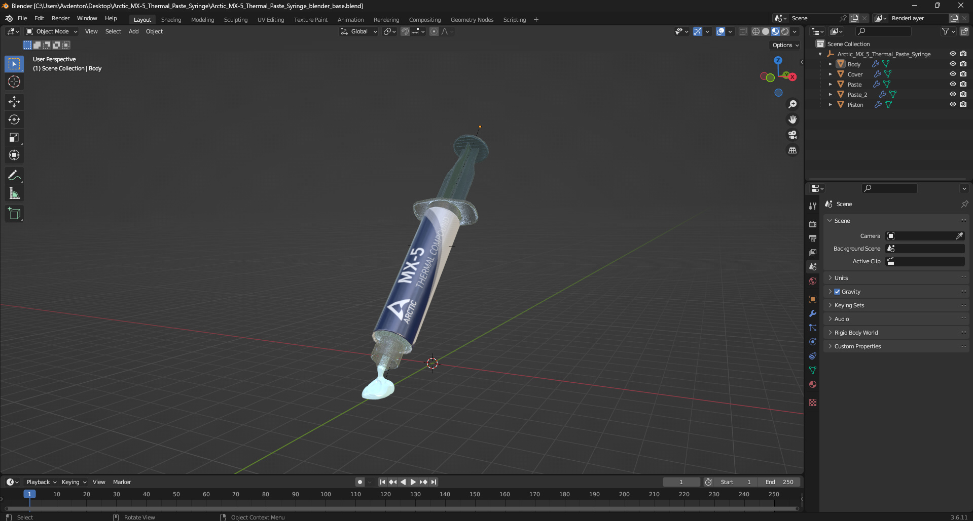Toggle the Gravity checkbox

837,292
